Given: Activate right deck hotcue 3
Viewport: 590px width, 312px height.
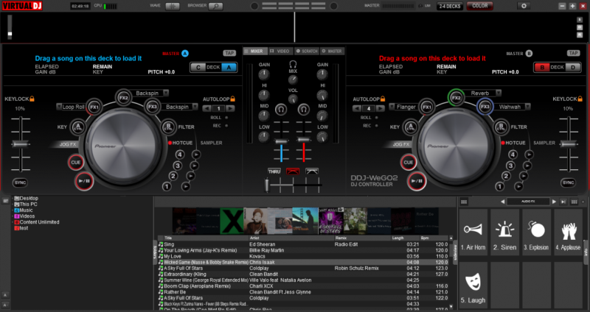Looking at the screenshot, I should [510, 166].
